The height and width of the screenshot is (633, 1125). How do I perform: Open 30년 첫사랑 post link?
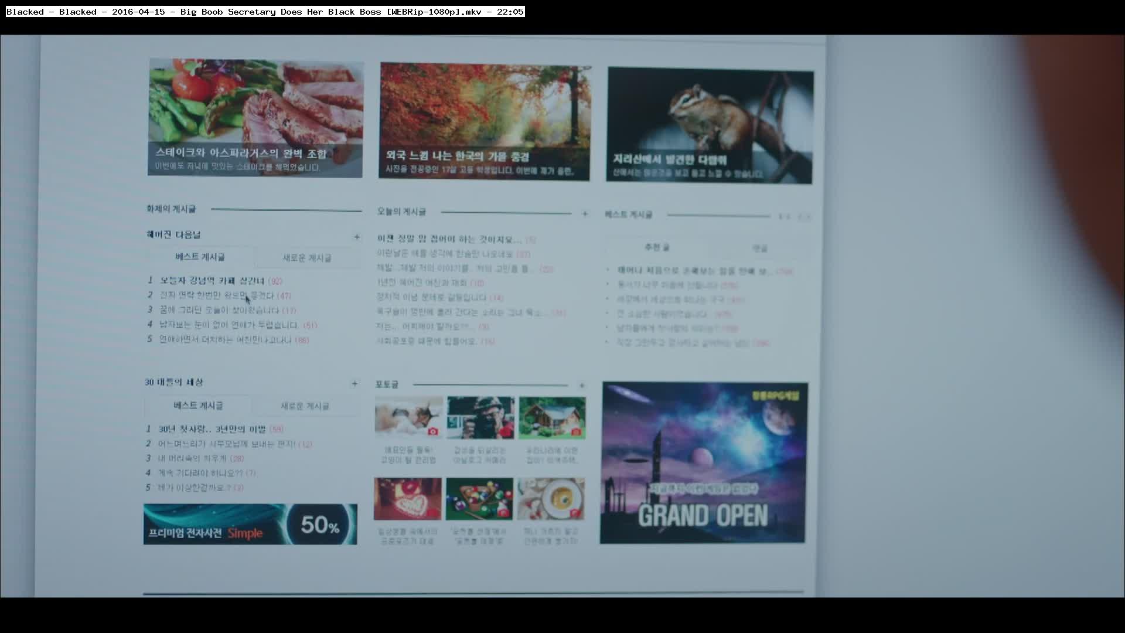tap(212, 429)
